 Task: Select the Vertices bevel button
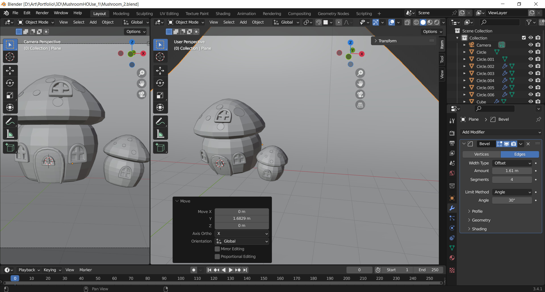(481, 154)
